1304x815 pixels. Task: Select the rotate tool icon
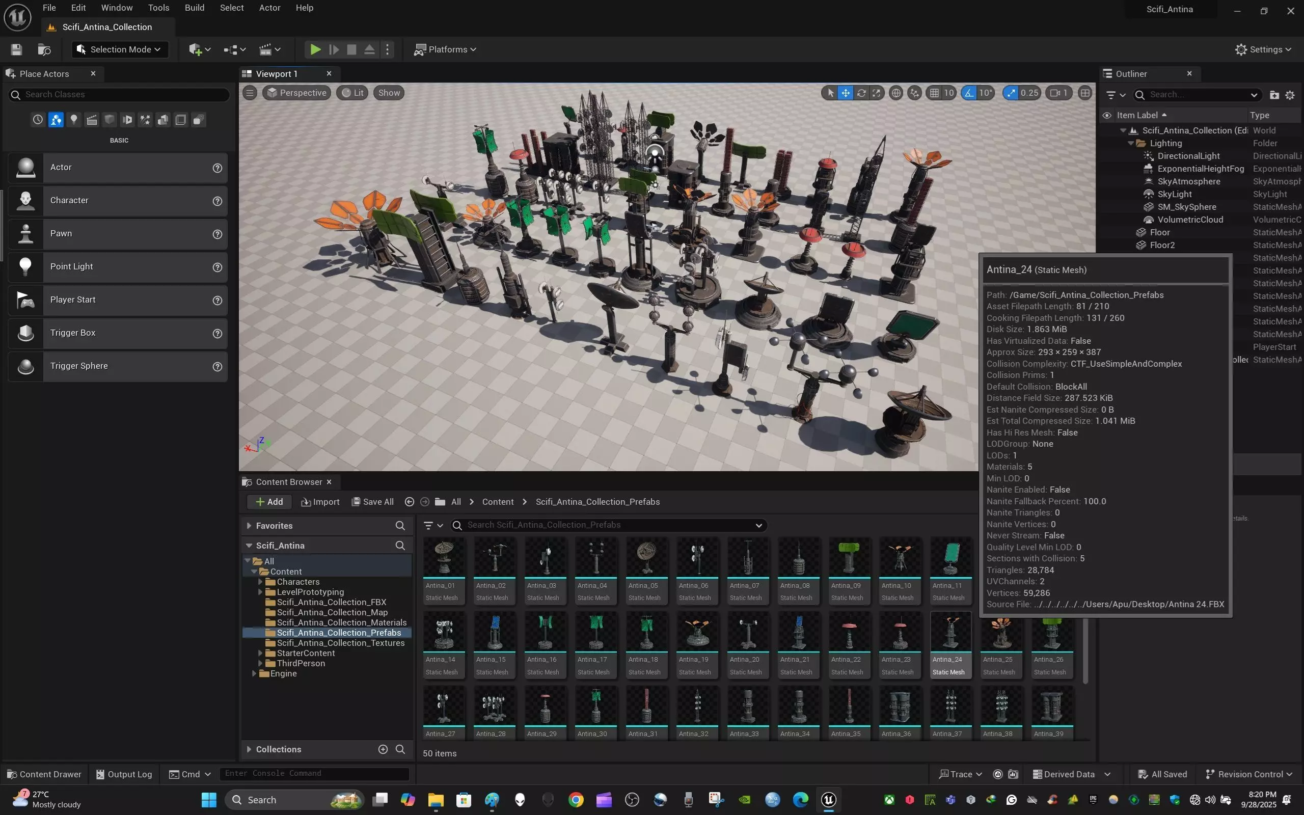[x=861, y=93]
